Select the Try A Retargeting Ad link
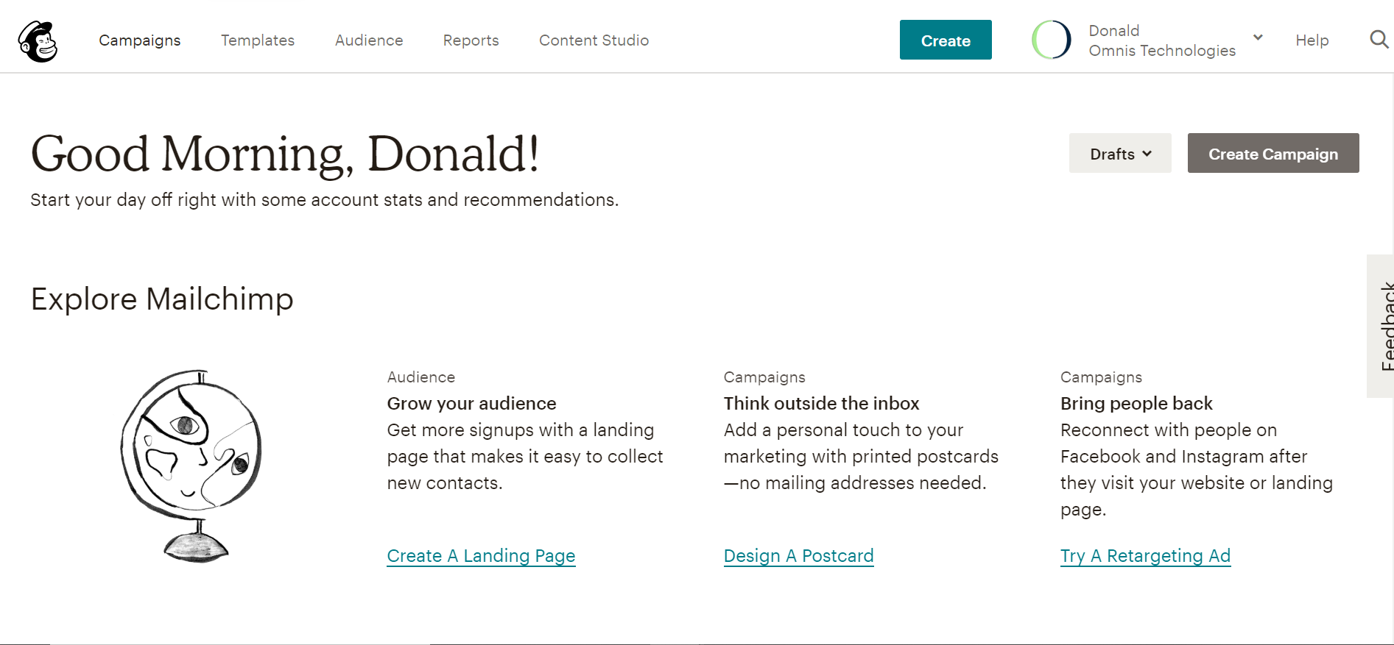Viewport: 1394px width, 645px height. pos(1145,556)
